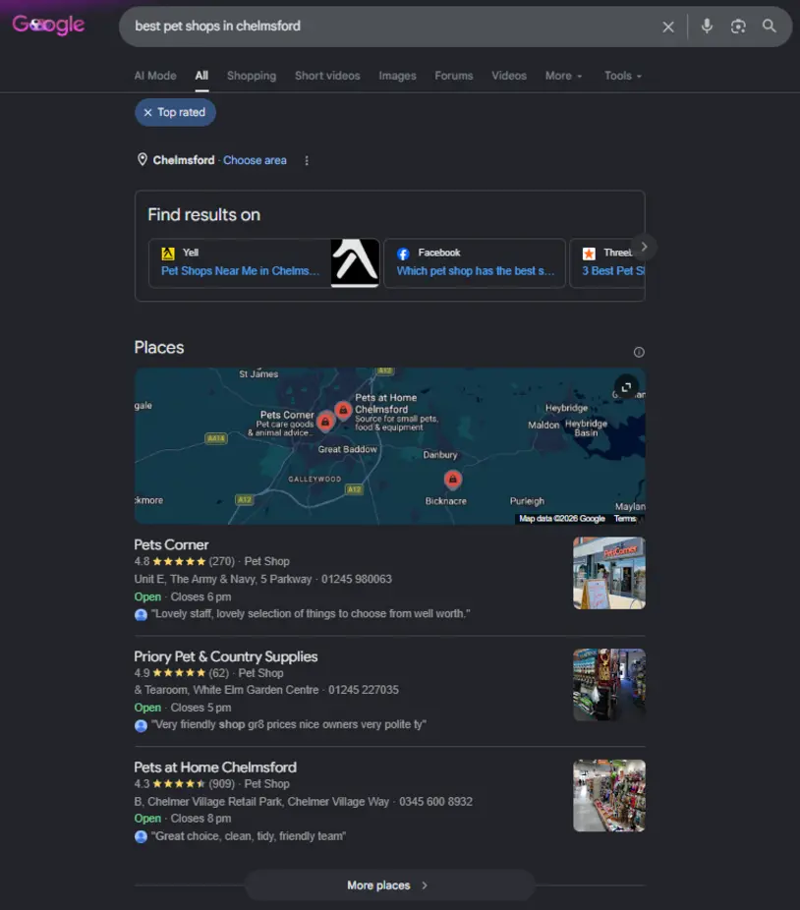Click the More places button
The image size is (800, 910).
(x=389, y=885)
